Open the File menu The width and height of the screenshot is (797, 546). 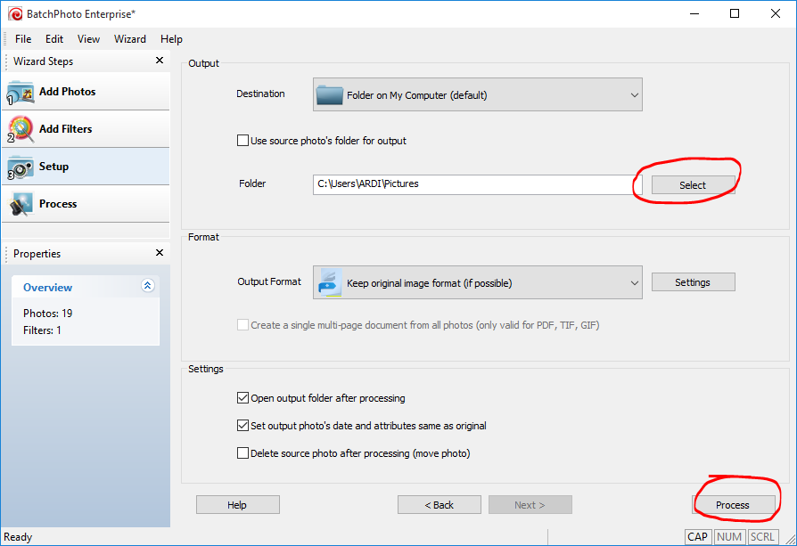coord(23,39)
